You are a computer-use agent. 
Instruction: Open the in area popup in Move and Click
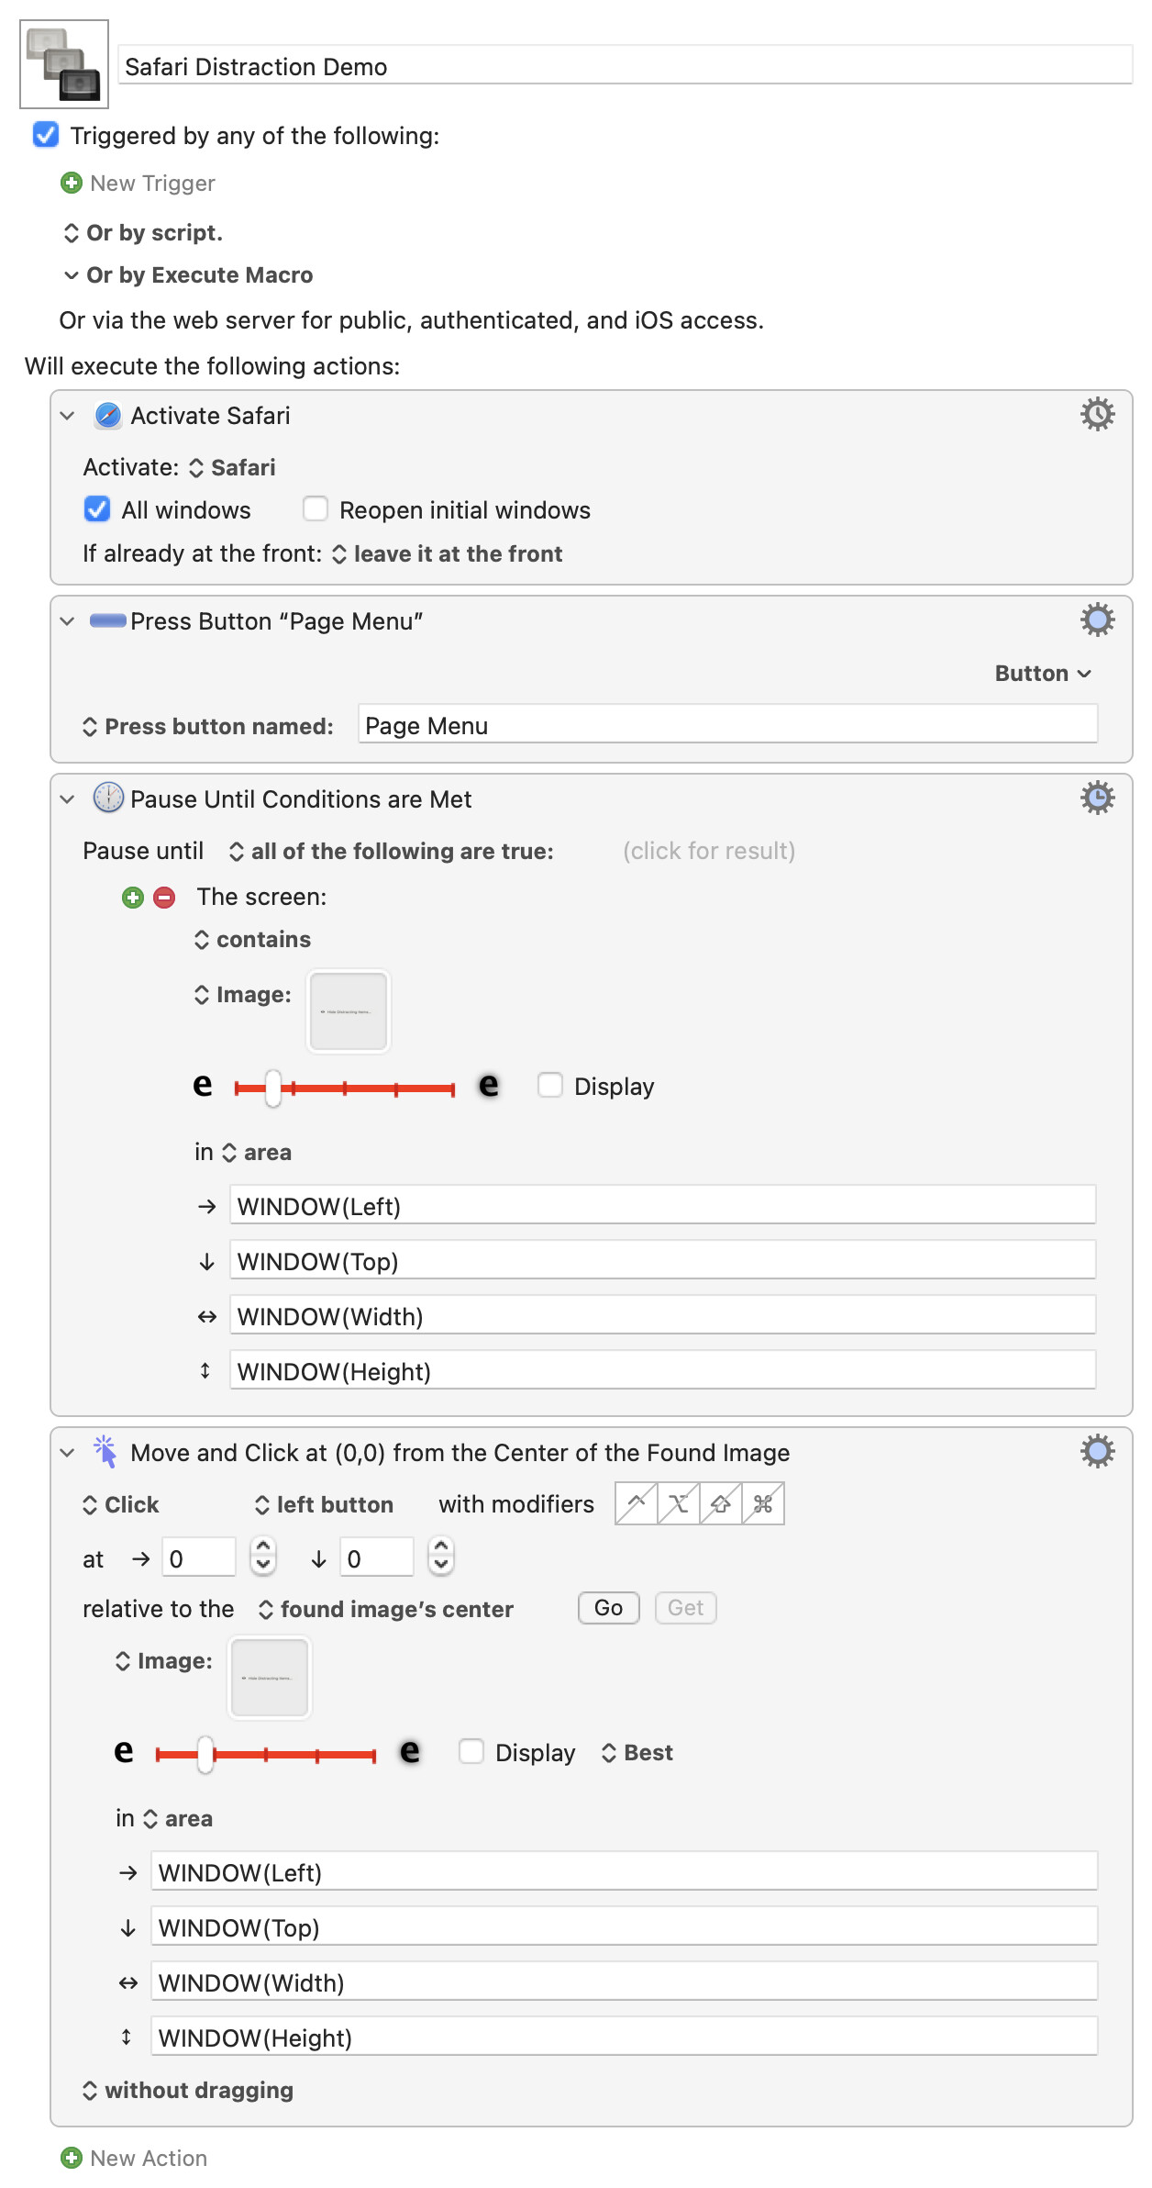tap(177, 1818)
